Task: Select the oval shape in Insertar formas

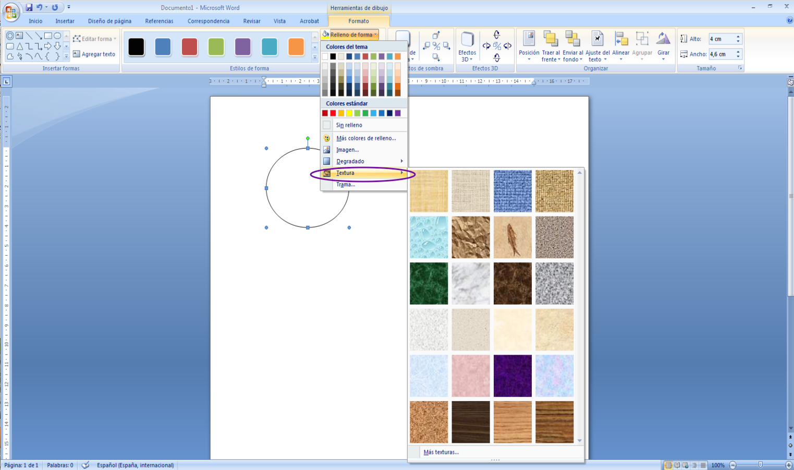Action: pyautogui.click(x=57, y=35)
